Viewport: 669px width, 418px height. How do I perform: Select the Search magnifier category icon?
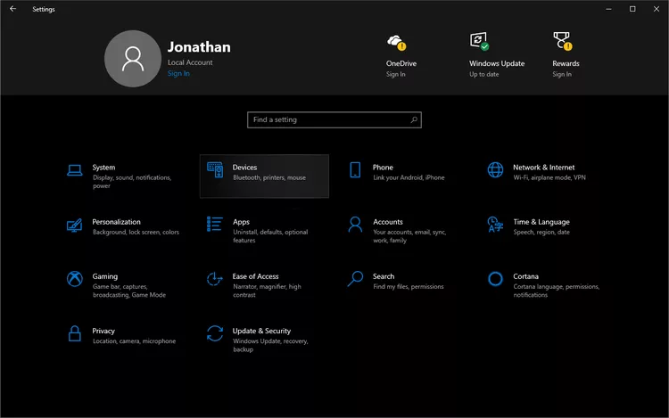tap(355, 279)
